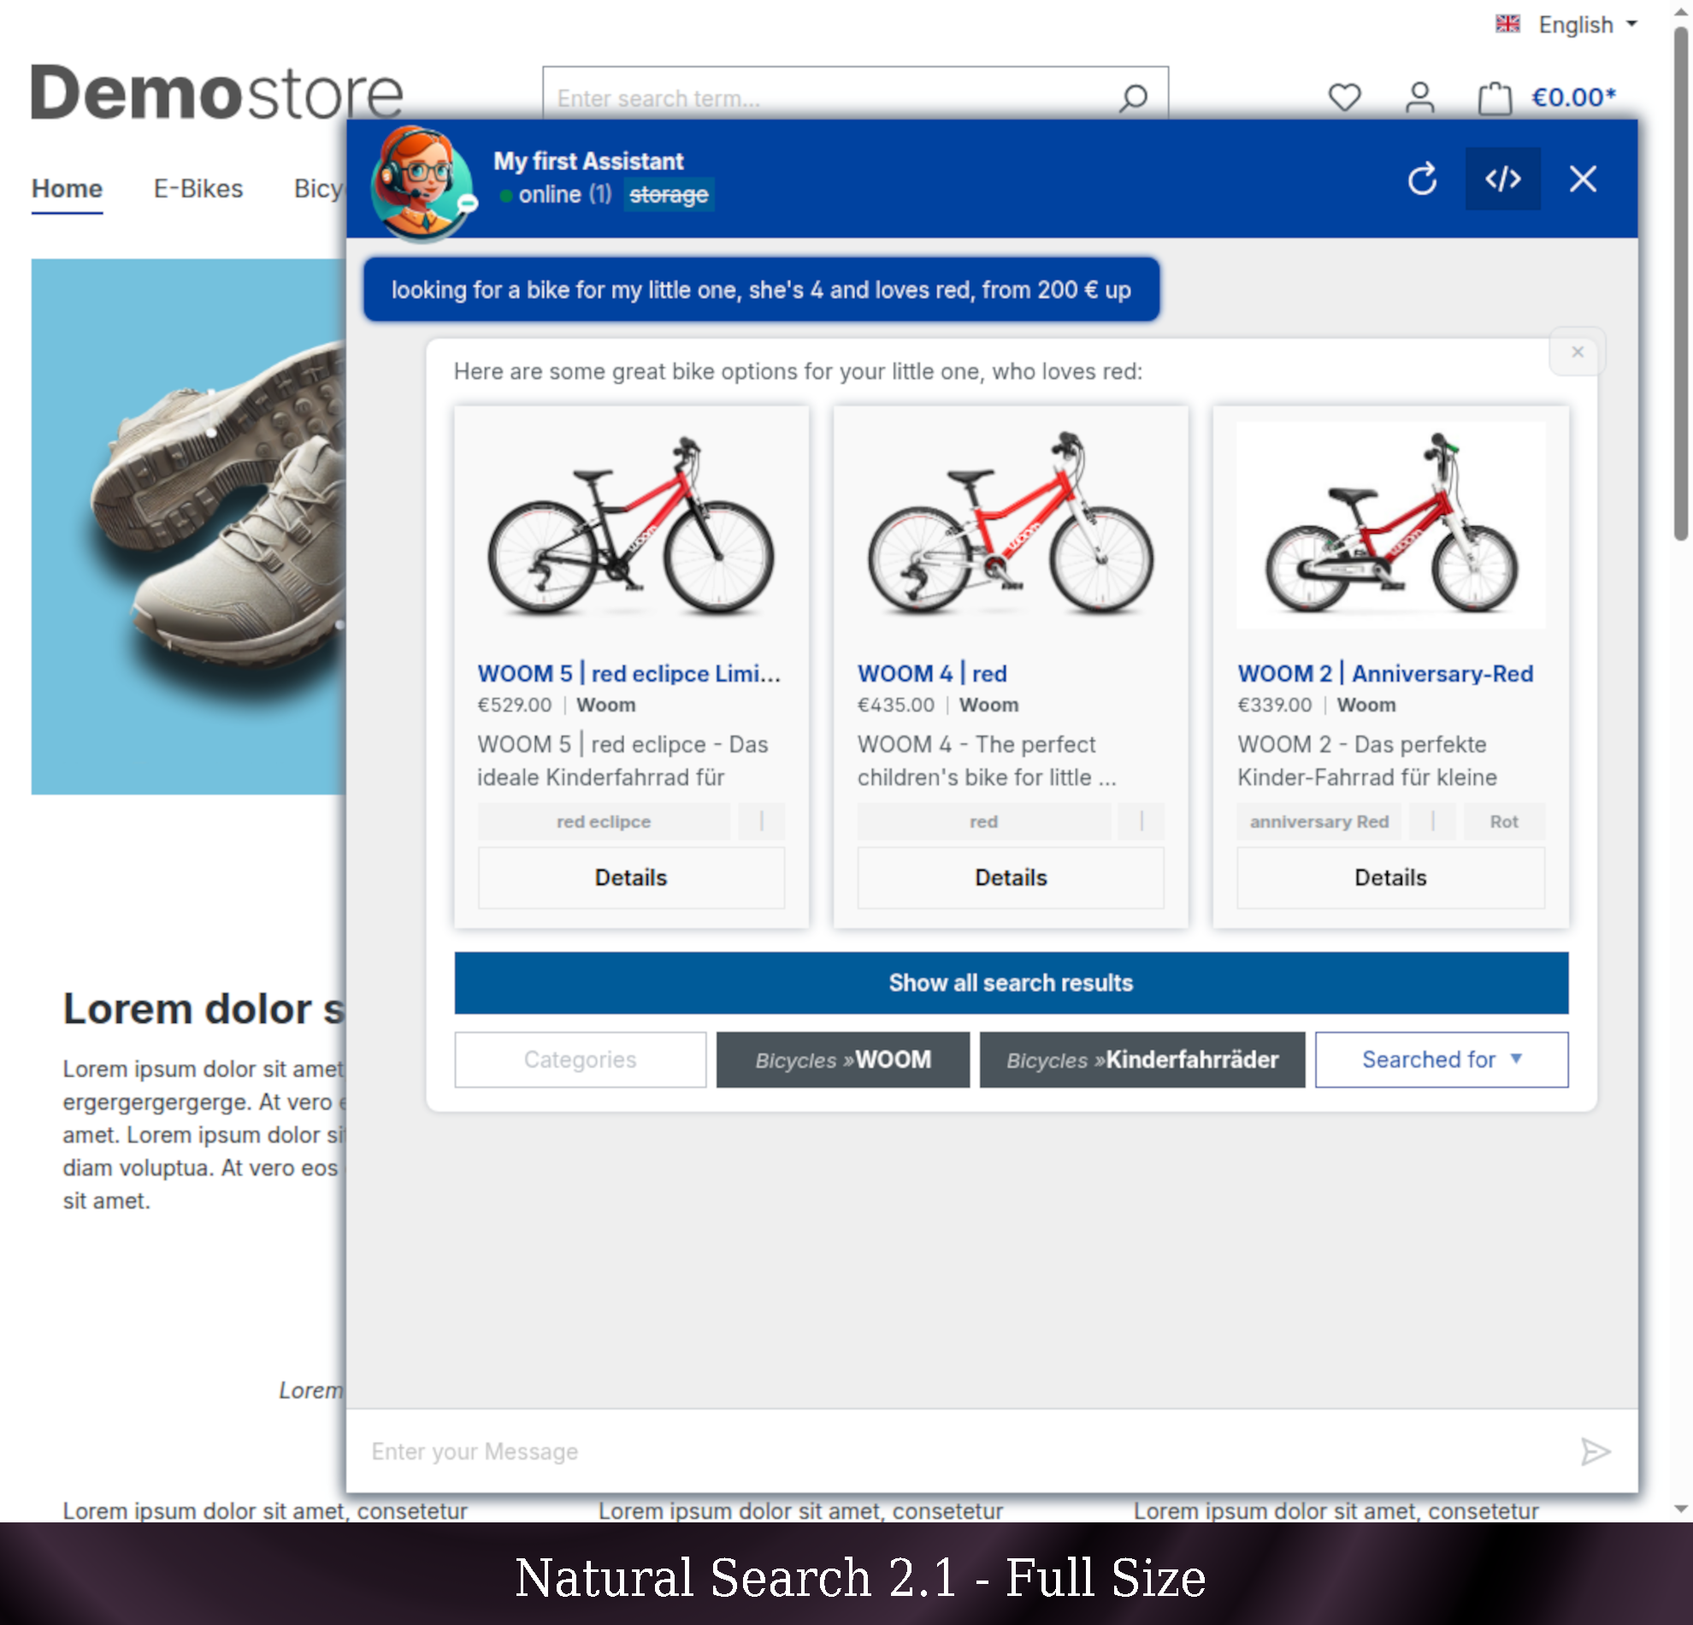Click the search magnifier icon
This screenshot has height=1625, width=1693.
[1133, 97]
